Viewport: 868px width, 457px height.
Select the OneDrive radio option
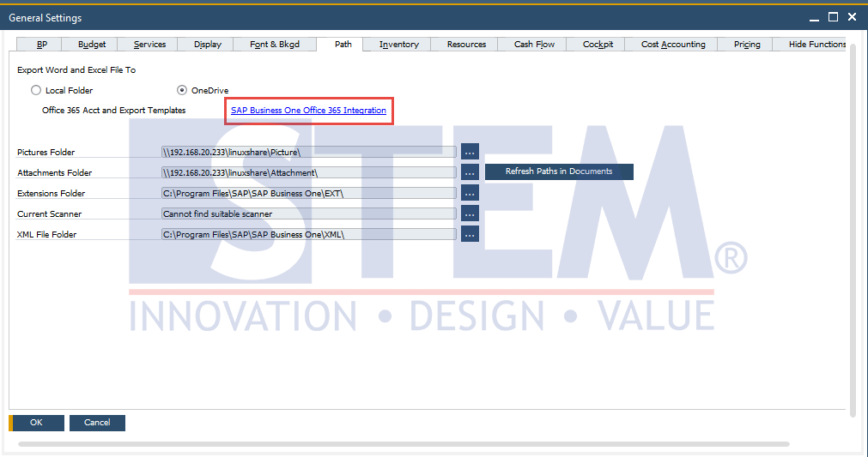(181, 90)
